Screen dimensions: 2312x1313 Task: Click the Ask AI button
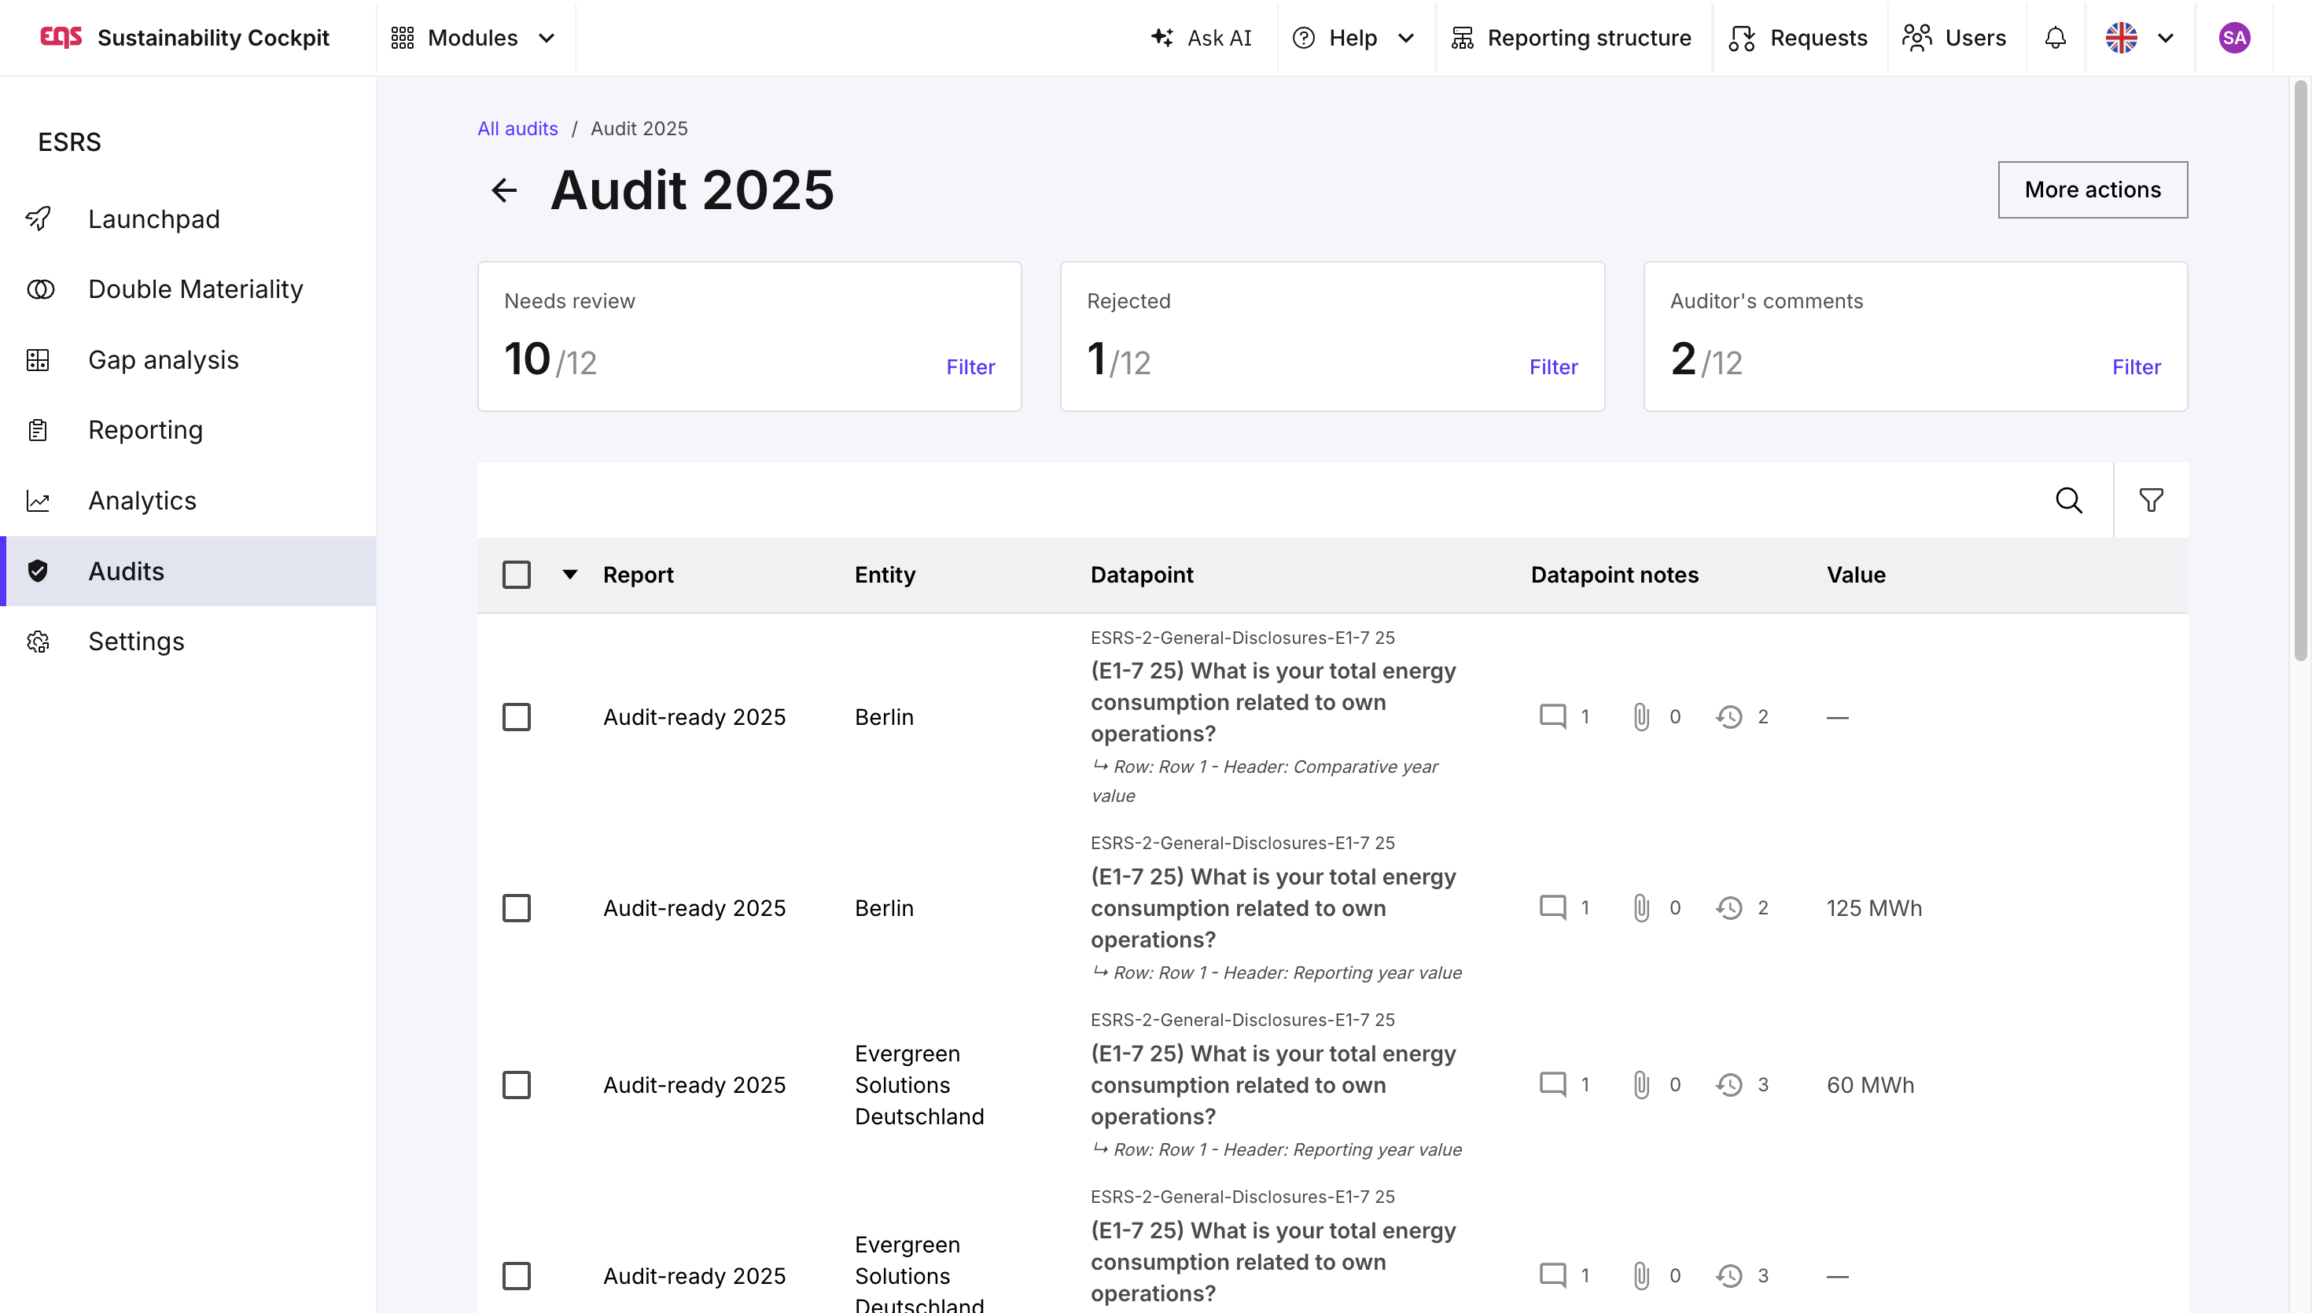[1201, 38]
